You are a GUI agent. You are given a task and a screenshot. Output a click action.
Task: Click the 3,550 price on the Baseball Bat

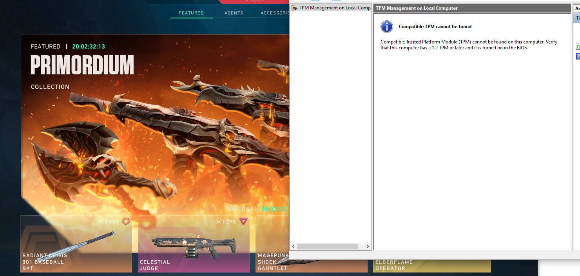click(x=111, y=222)
